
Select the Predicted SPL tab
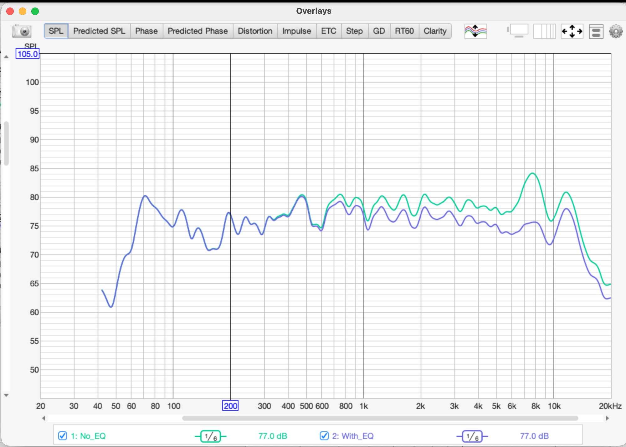(x=99, y=31)
